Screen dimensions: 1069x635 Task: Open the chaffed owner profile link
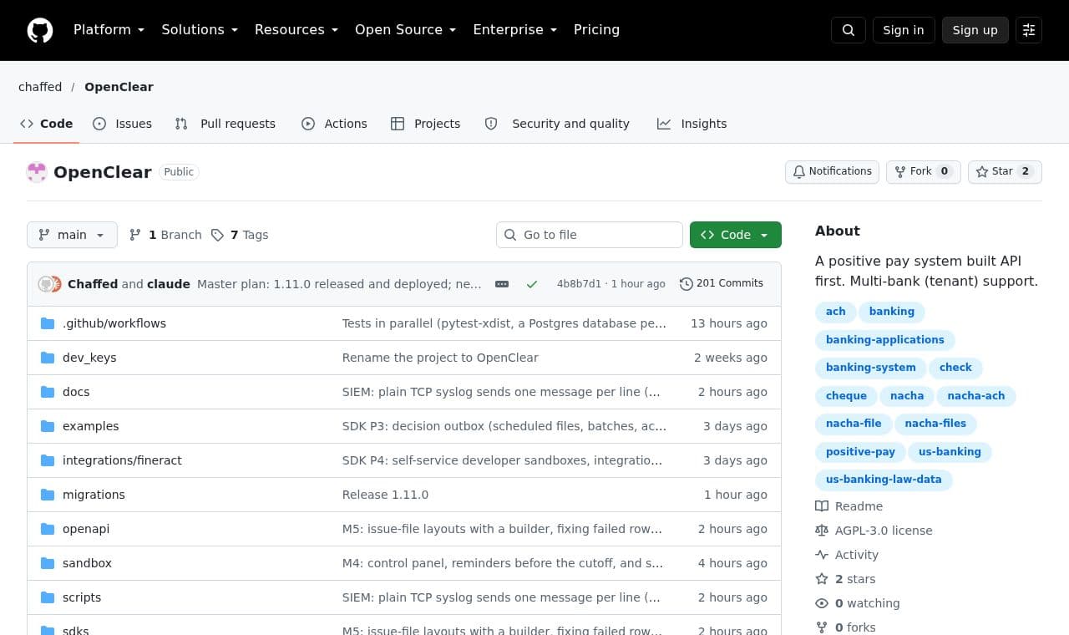pyautogui.click(x=40, y=87)
